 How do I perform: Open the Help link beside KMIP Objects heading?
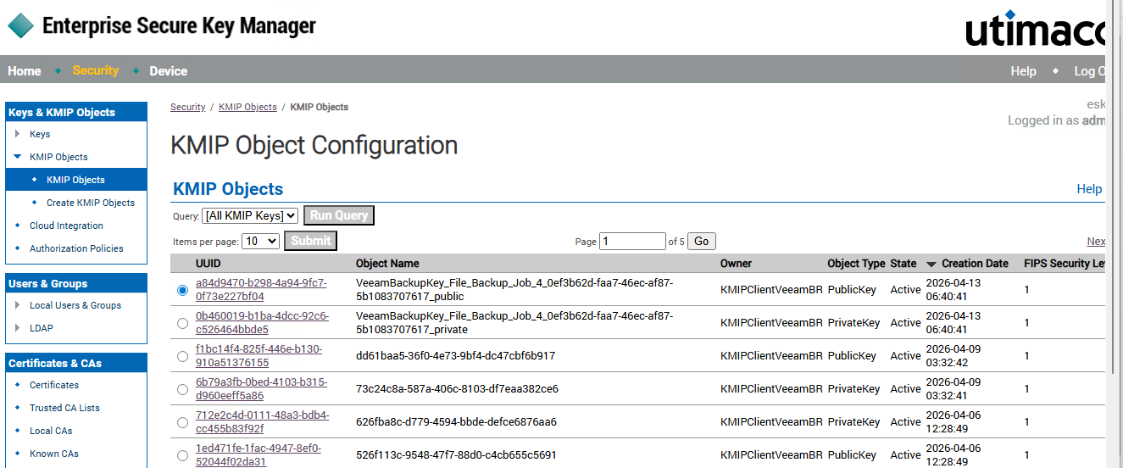coord(1089,189)
